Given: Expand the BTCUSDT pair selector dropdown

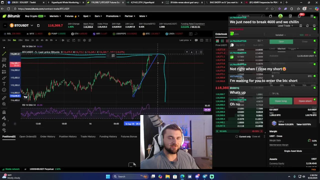Looking at the screenshot, I should click(32, 25).
